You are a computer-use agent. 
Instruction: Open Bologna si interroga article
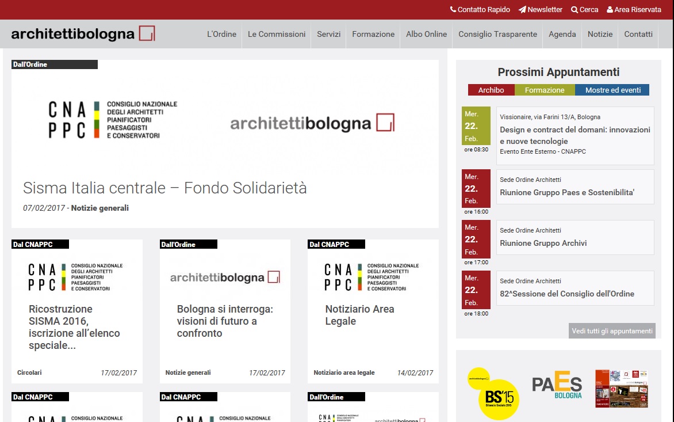point(225,321)
